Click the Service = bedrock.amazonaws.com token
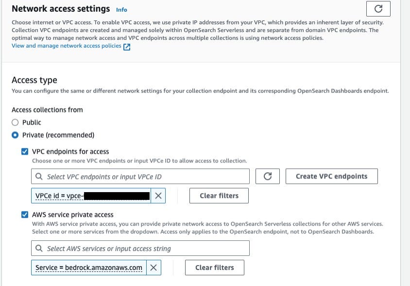The width and height of the screenshot is (410, 286). [89, 268]
